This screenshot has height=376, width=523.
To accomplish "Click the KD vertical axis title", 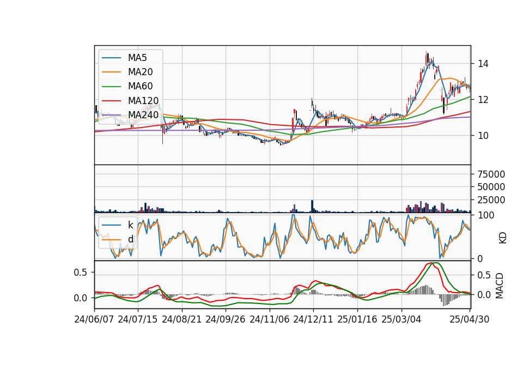I will click(503, 238).
